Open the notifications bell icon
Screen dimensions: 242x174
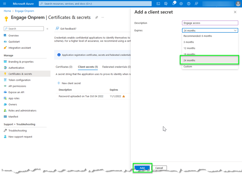(173, 3)
